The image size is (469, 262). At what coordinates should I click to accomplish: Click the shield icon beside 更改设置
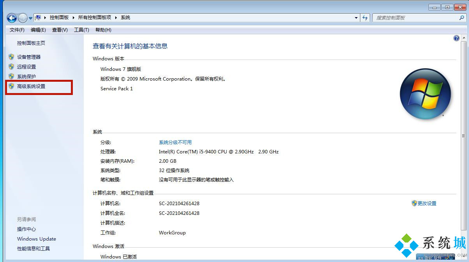tap(414, 203)
